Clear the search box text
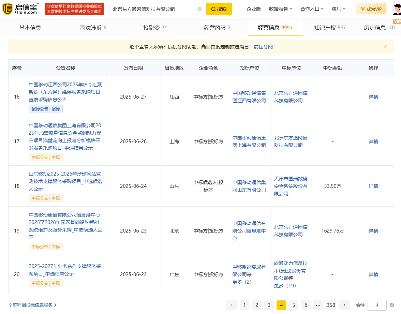Viewport: 401px width, 314px height. click(200, 9)
